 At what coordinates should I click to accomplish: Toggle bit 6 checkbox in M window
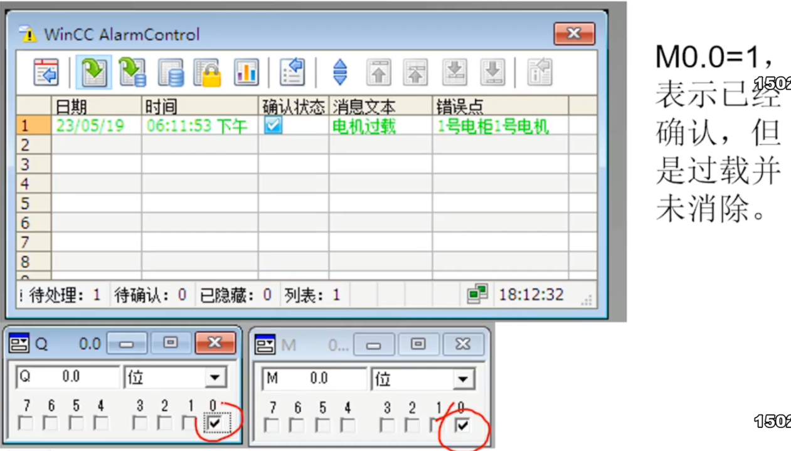[297, 425]
